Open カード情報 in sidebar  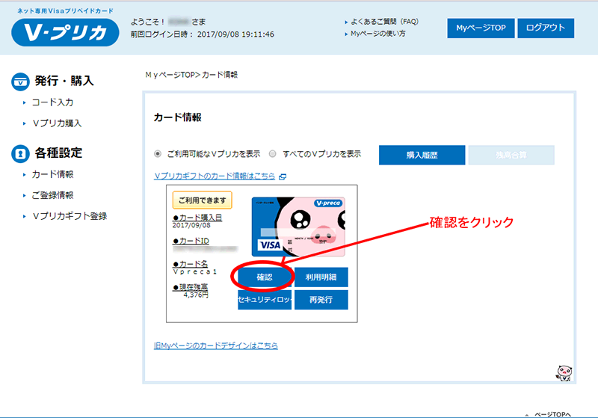point(52,174)
